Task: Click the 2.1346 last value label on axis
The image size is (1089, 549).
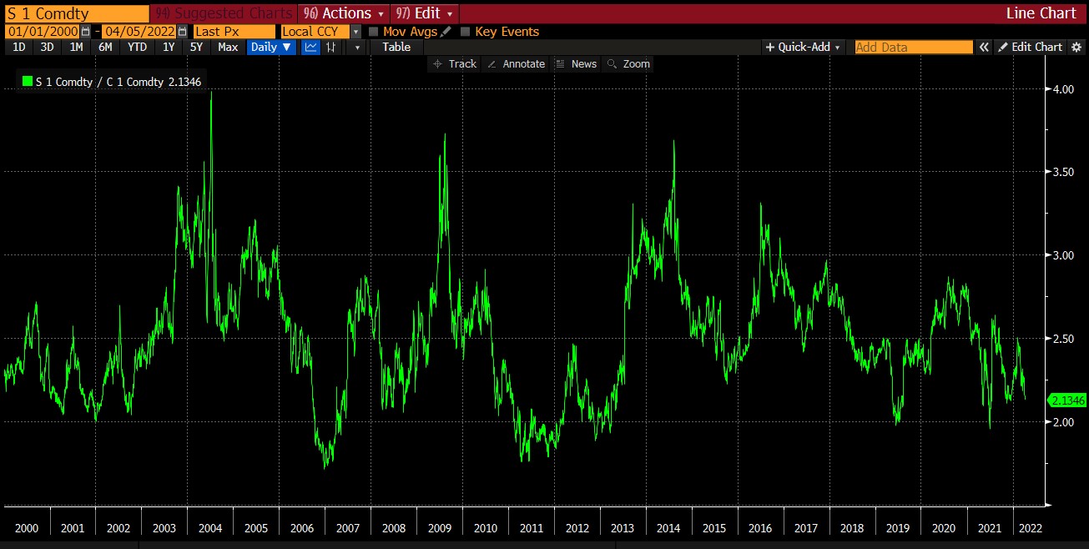Action: point(1068,400)
